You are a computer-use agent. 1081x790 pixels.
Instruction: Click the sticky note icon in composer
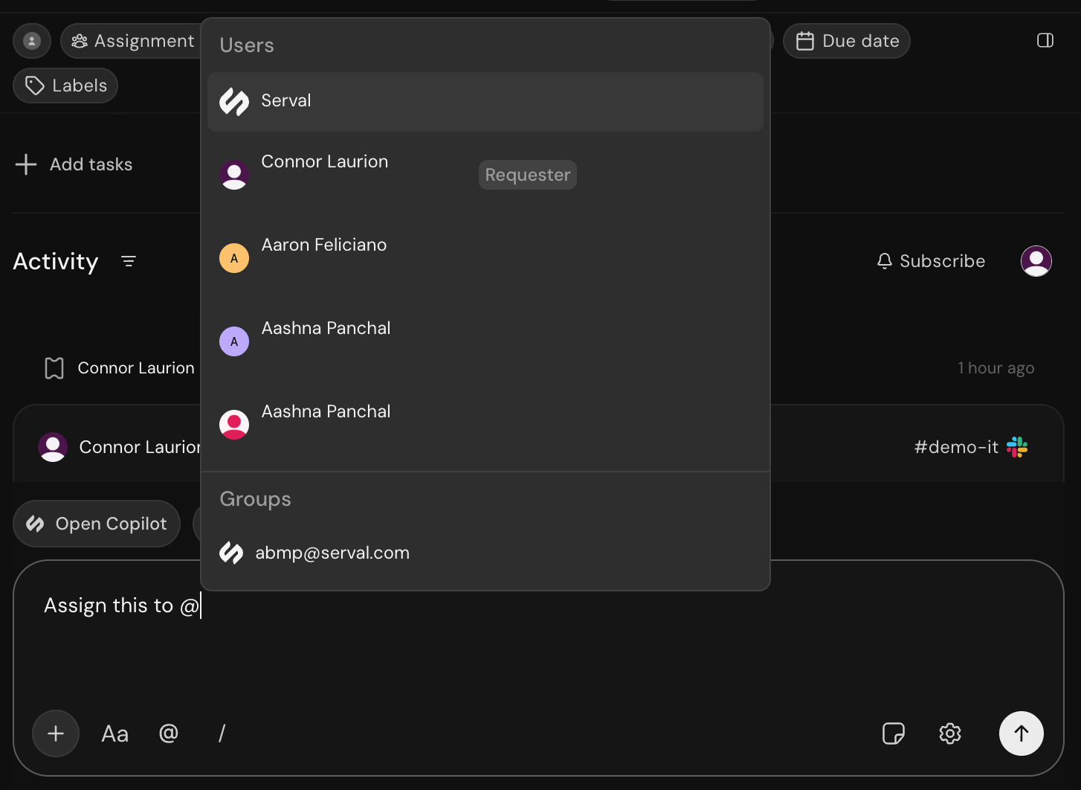(893, 733)
